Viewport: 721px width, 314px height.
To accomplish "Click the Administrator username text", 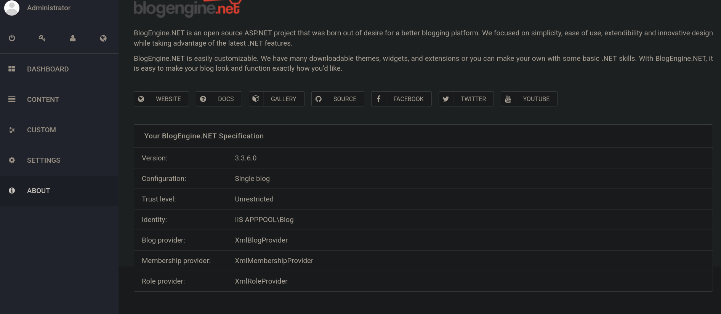I will [49, 8].
